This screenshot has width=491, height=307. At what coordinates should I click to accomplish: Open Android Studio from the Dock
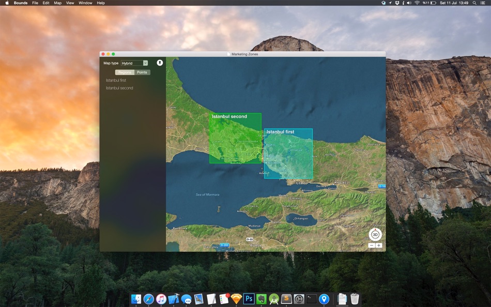click(274, 299)
